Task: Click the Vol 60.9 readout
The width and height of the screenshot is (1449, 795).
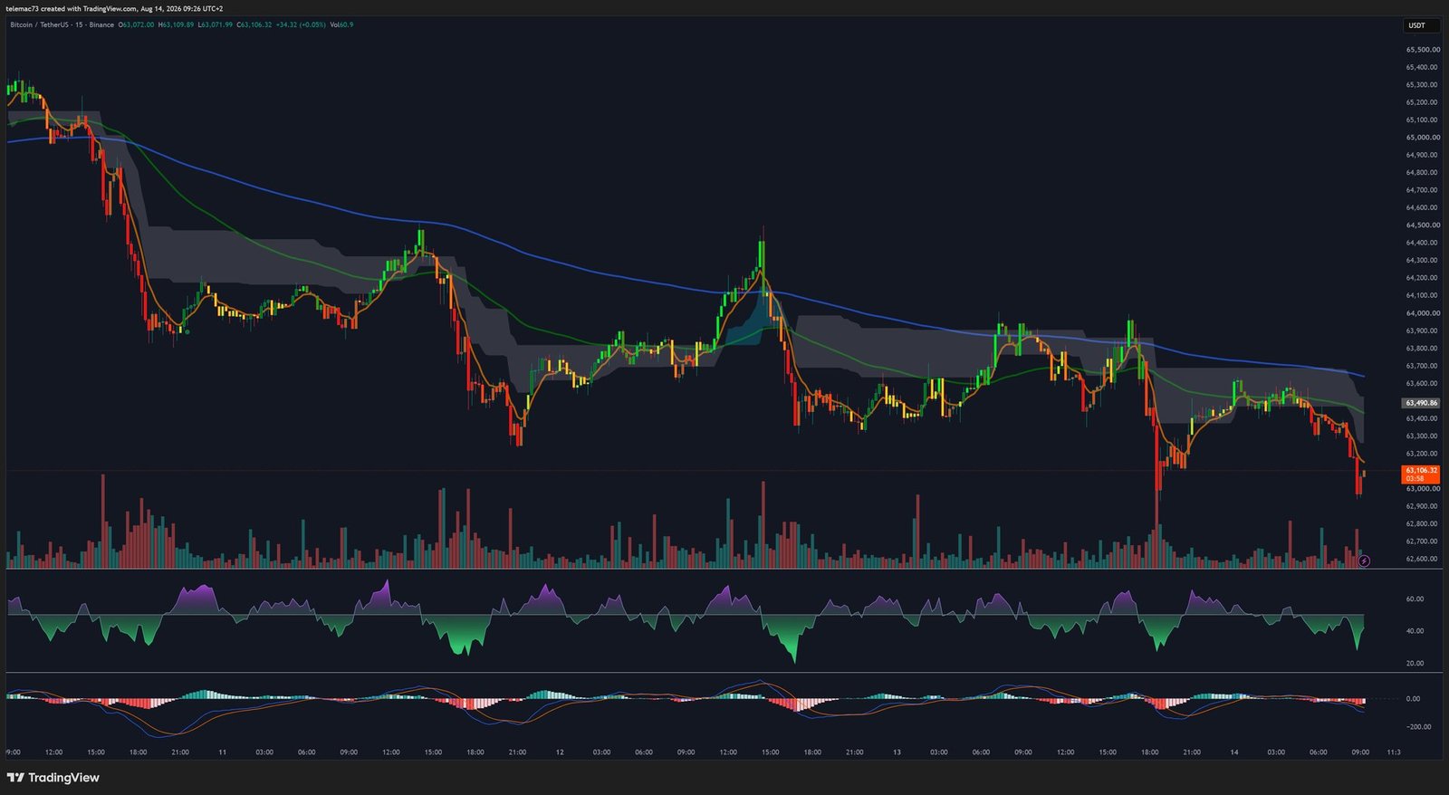Action: click(341, 24)
